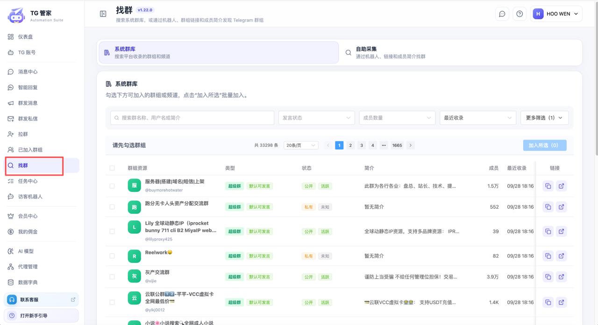
Task: Click avatar 云 of 云联公群
Action: [x=134, y=298]
